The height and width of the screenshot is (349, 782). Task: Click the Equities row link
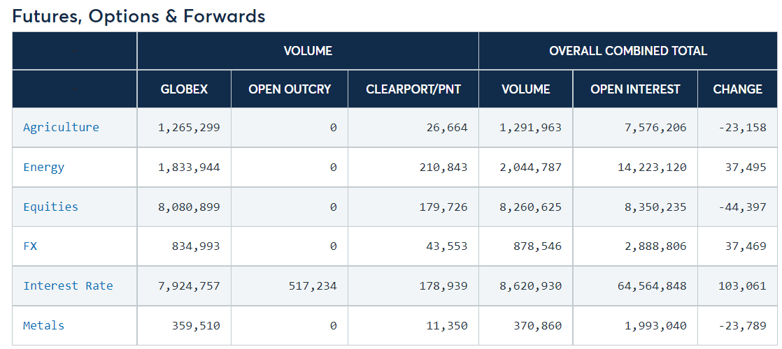click(x=50, y=207)
